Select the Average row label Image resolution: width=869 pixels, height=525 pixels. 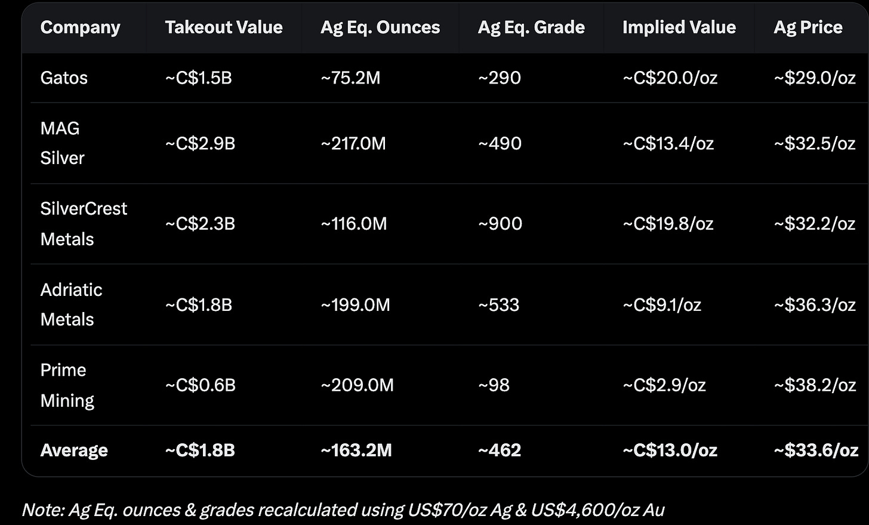(x=74, y=450)
